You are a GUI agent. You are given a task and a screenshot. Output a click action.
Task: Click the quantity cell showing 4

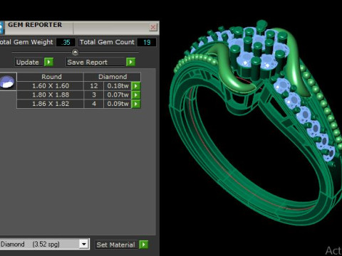tap(94, 104)
